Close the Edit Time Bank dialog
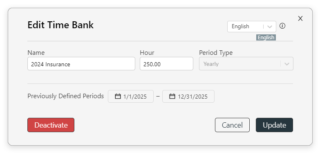320x153 pixels. [x=300, y=18]
